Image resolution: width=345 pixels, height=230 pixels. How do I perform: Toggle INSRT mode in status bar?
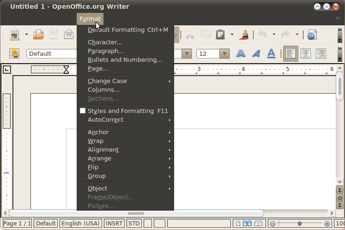[114, 224]
